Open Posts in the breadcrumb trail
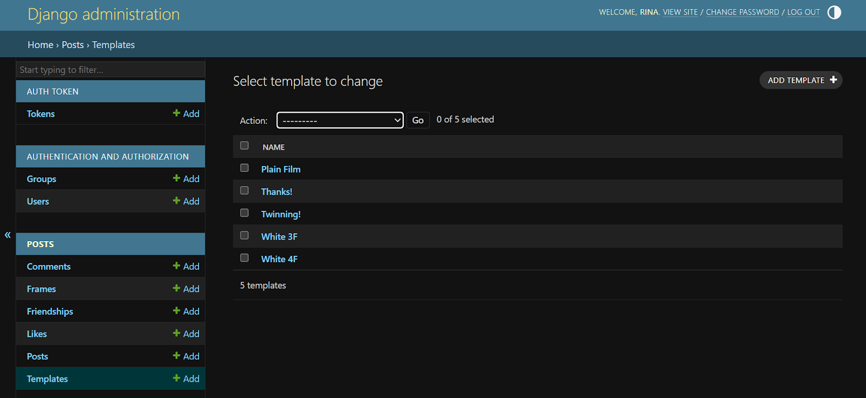Image resolution: width=866 pixels, height=398 pixels. (x=73, y=45)
